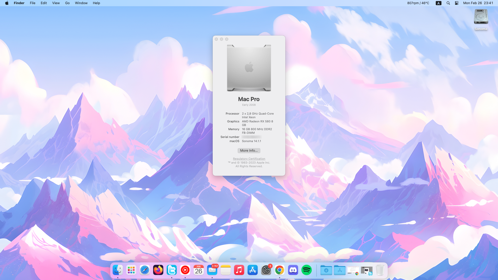
Task: Open the Trash in the Dock
Action: (380, 270)
